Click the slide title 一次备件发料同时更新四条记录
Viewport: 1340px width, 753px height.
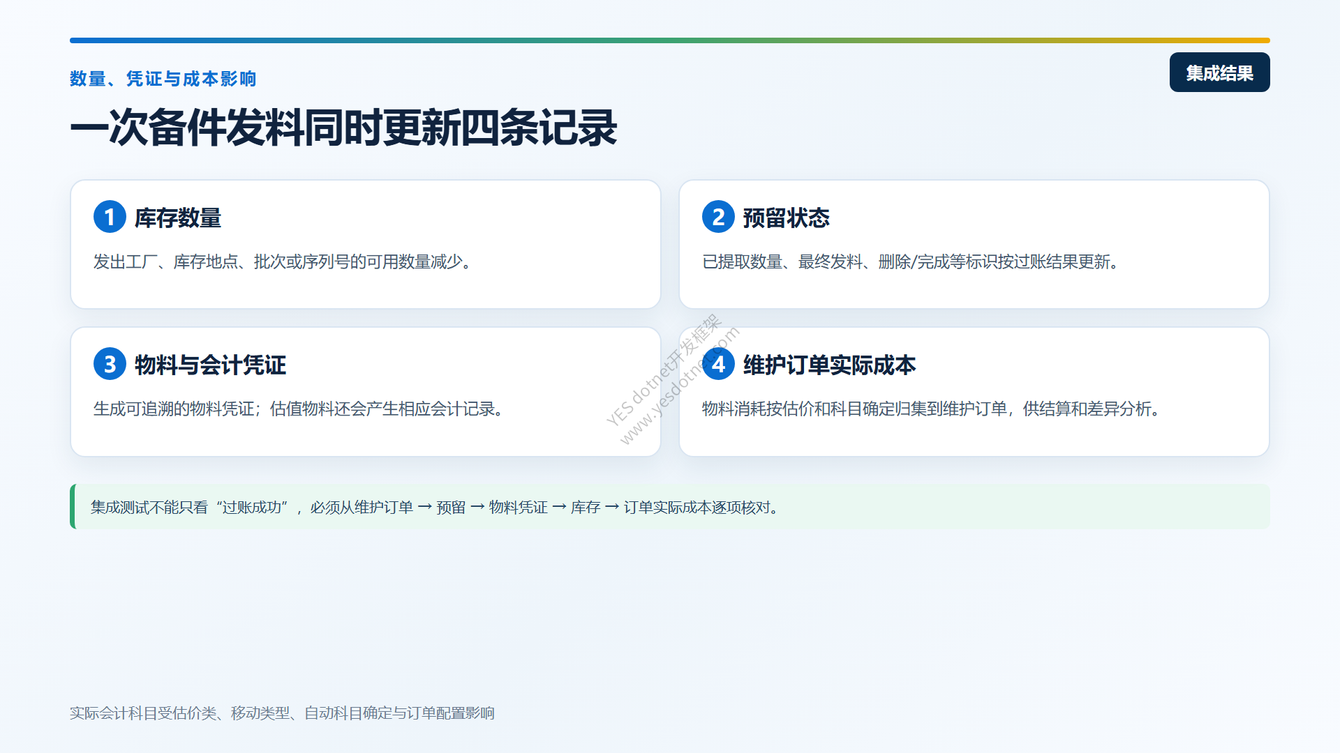343,128
